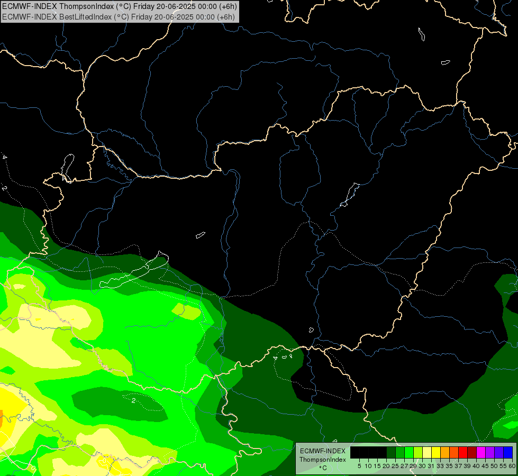Click the BestLiftedIndex title line
This screenshot has width=518, height=476.
[119, 17]
